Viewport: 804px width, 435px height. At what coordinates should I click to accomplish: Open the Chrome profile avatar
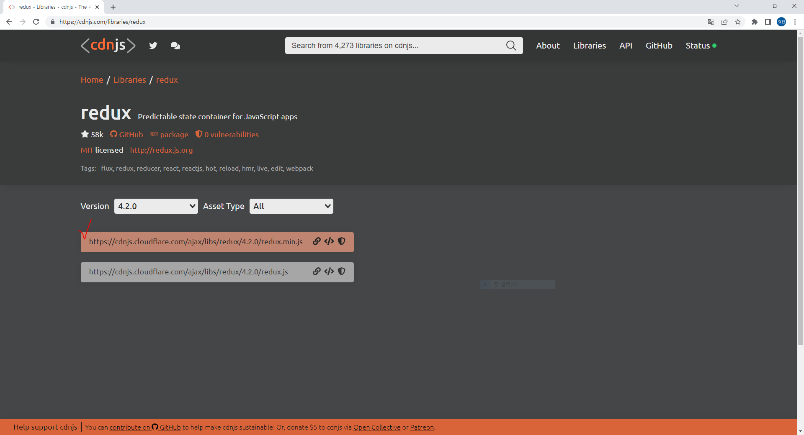(781, 22)
